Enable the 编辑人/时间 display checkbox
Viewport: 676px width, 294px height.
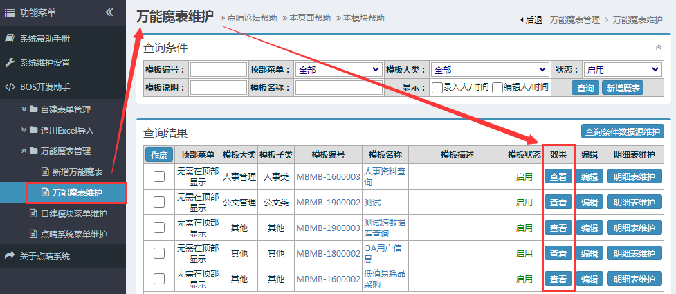[x=497, y=87]
